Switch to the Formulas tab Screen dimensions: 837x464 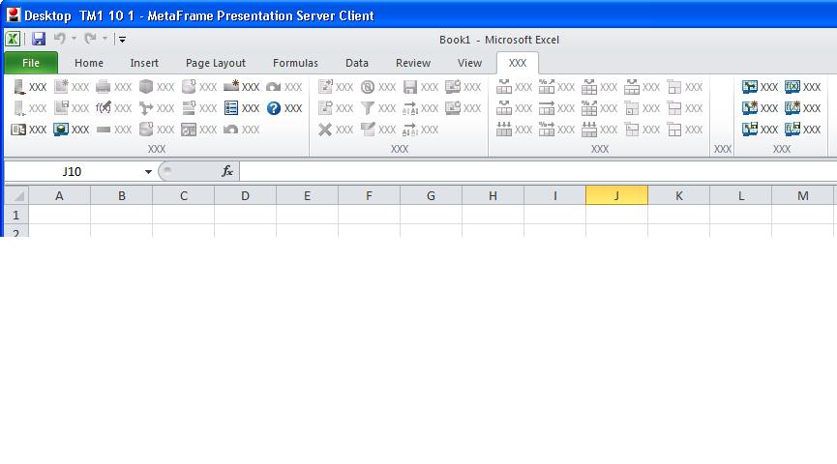pyautogui.click(x=295, y=63)
